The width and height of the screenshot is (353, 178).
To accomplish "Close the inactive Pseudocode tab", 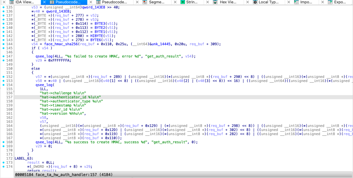I will 91,2.
